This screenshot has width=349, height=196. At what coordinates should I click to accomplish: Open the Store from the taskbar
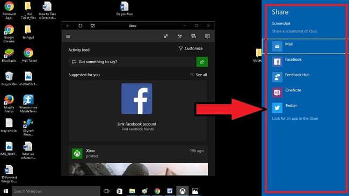tap(119, 191)
